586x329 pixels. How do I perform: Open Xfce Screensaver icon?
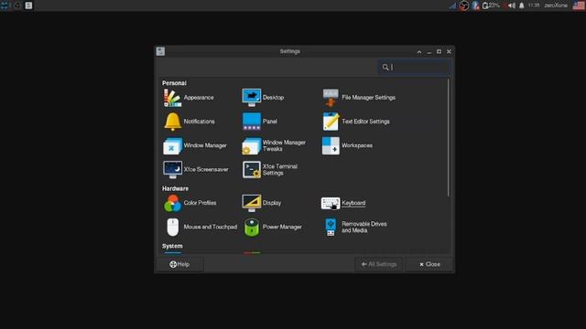172,170
